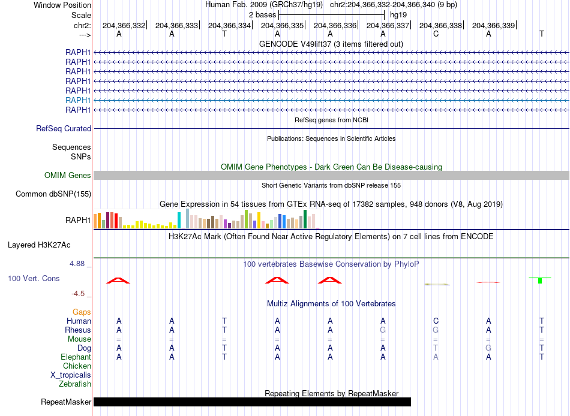Select coordinate label 204,366,338
The height and width of the screenshot is (416, 570).
click(440, 25)
